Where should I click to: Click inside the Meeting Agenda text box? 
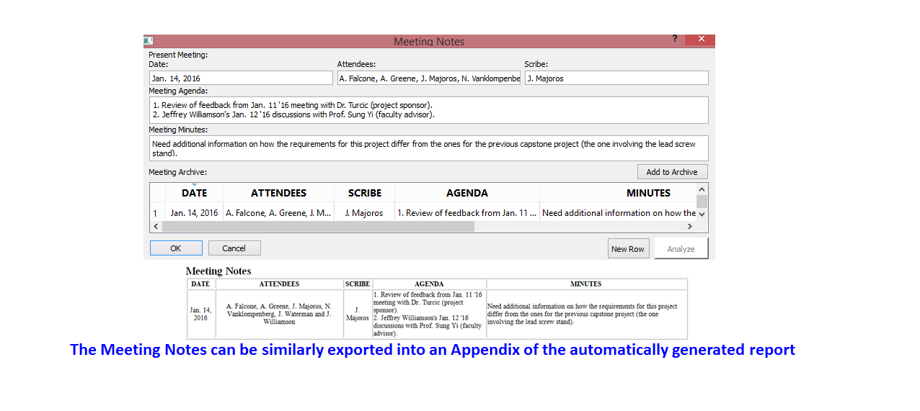pyautogui.click(x=428, y=110)
